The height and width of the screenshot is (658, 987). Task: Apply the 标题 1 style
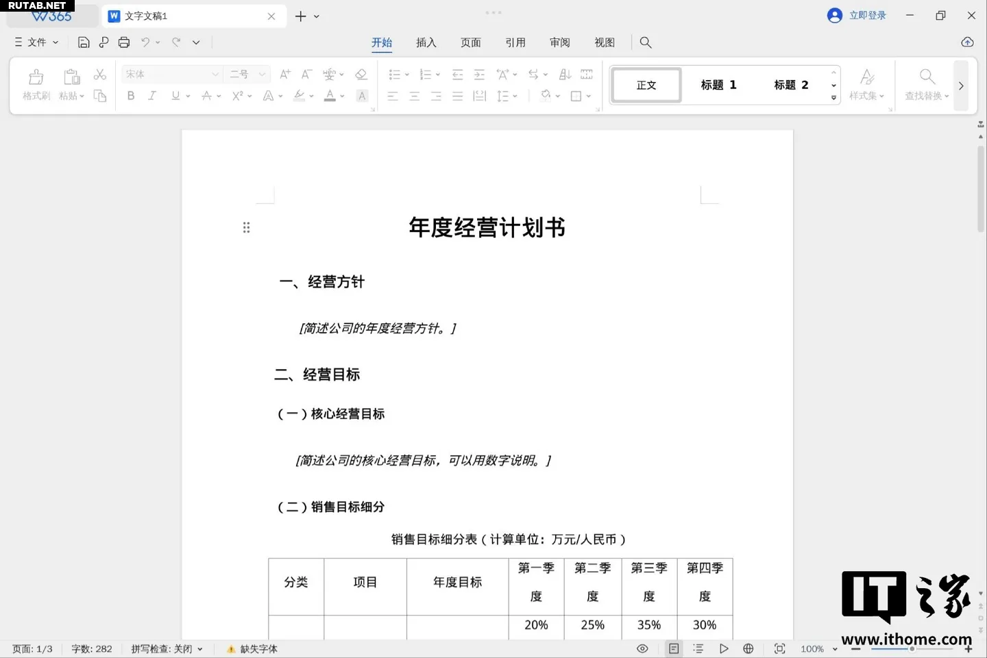pyautogui.click(x=718, y=85)
